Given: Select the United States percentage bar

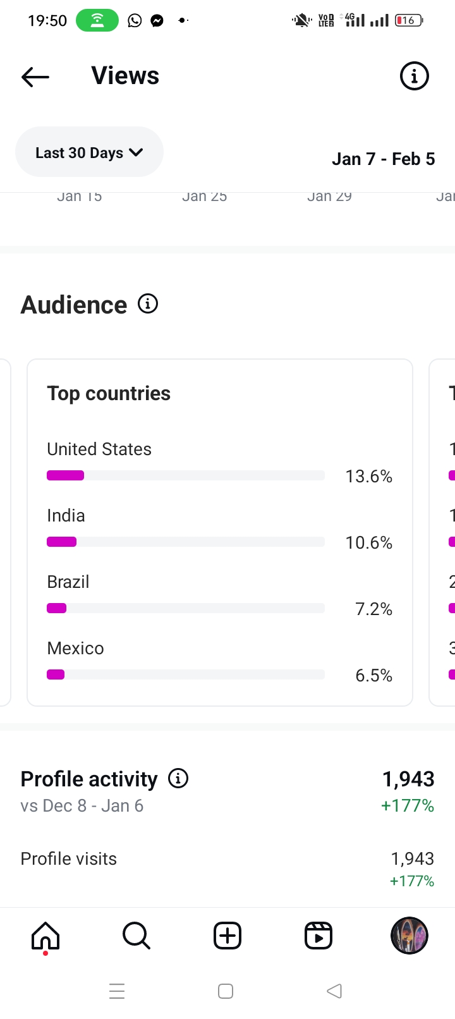Looking at the screenshot, I should pyautogui.click(x=185, y=475).
